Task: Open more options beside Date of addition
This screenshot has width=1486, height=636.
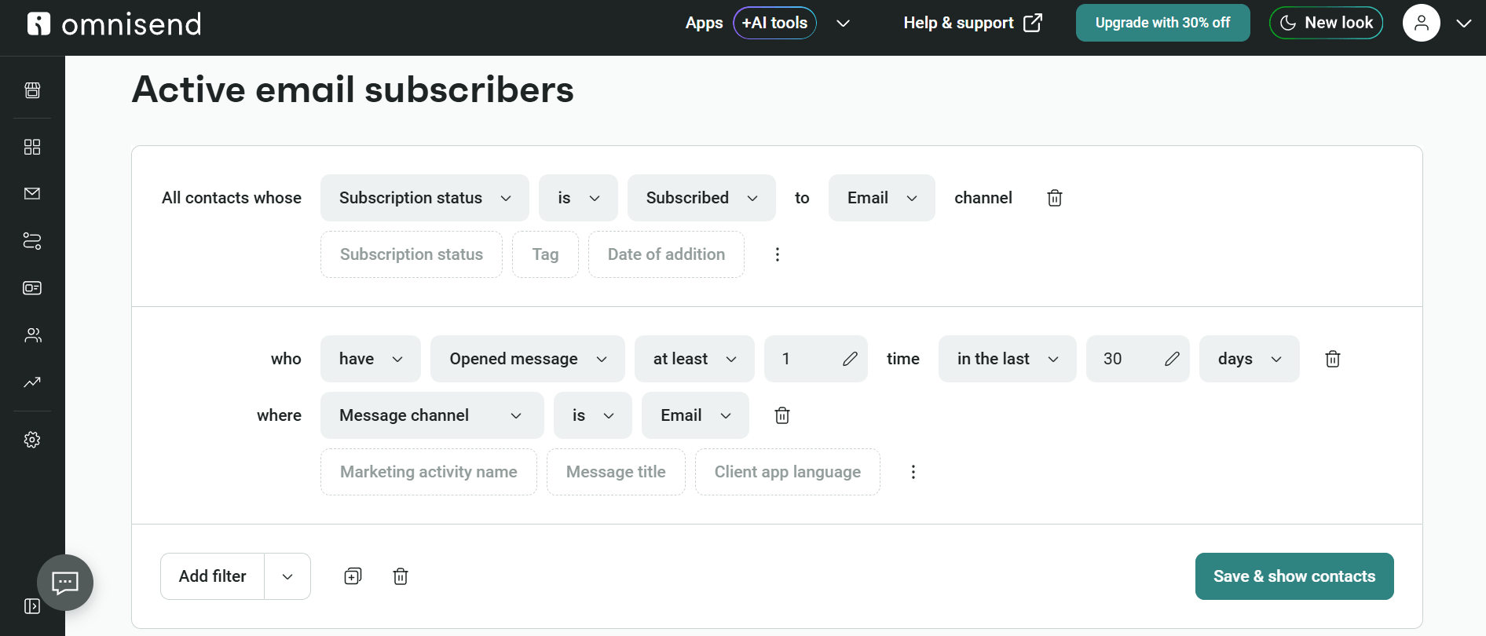Action: coord(778,254)
